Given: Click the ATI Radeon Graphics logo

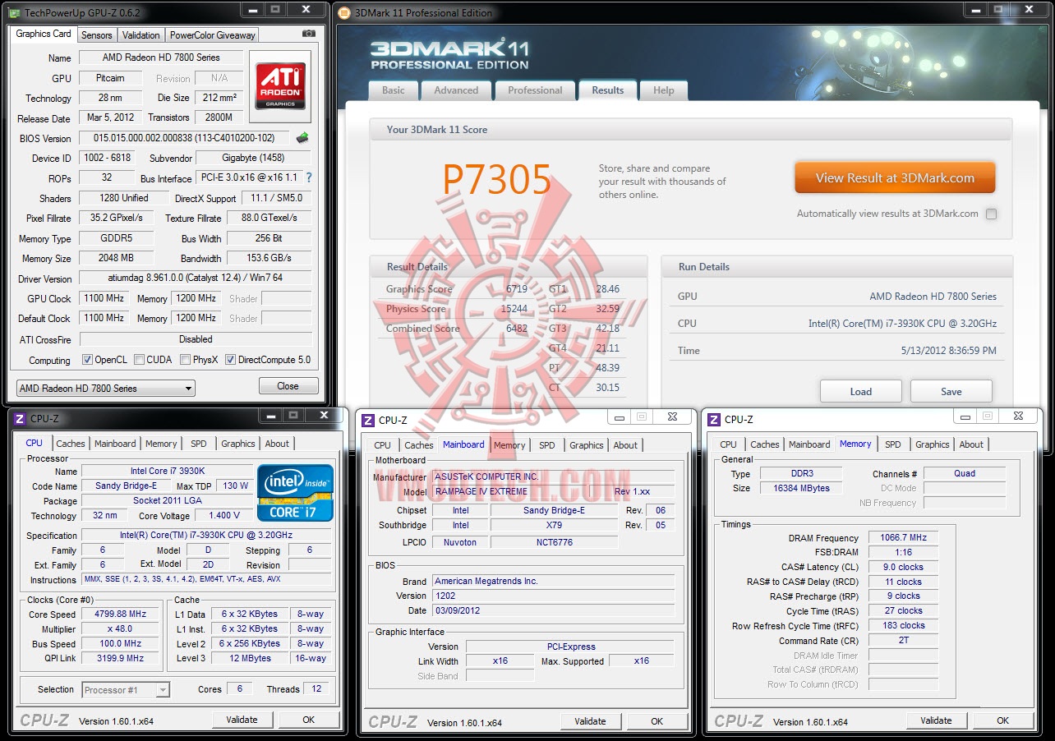Looking at the screenshot, I should [280, 87].
